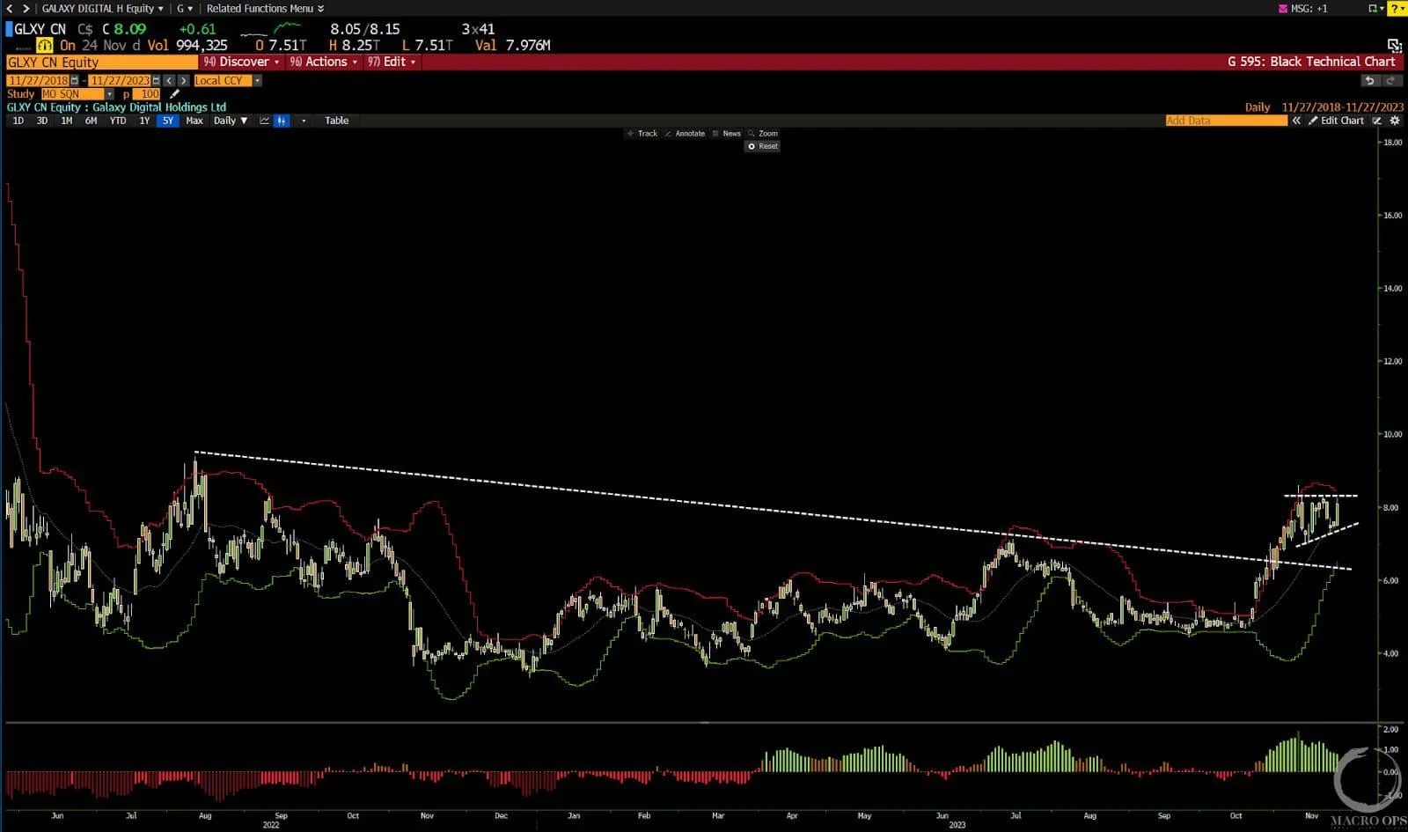Select the 1M range tab
1408x832 pixels.
tap(67, 121)
